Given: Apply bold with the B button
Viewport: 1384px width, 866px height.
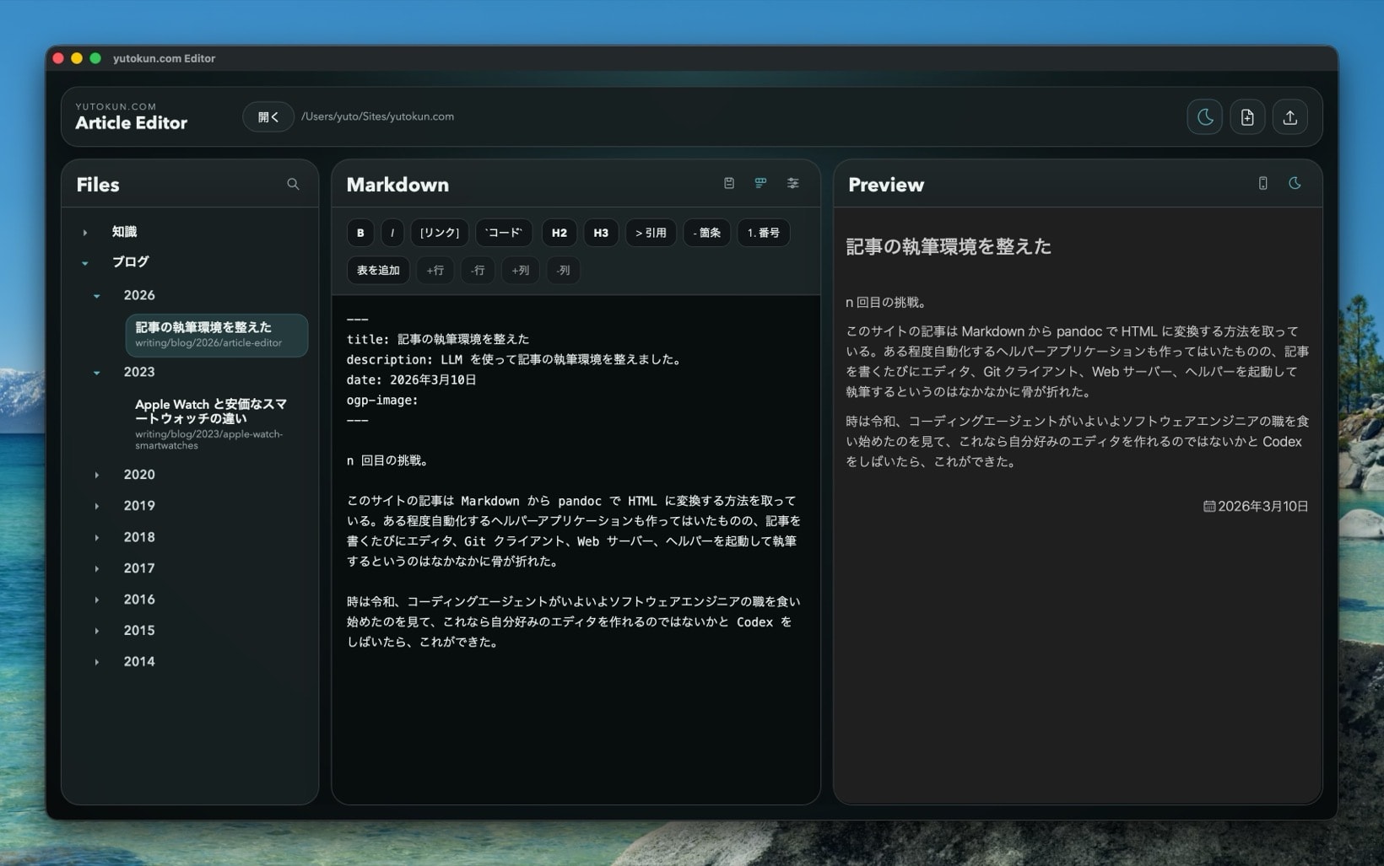Looking at the screenshot, I should tap(360, 233).
